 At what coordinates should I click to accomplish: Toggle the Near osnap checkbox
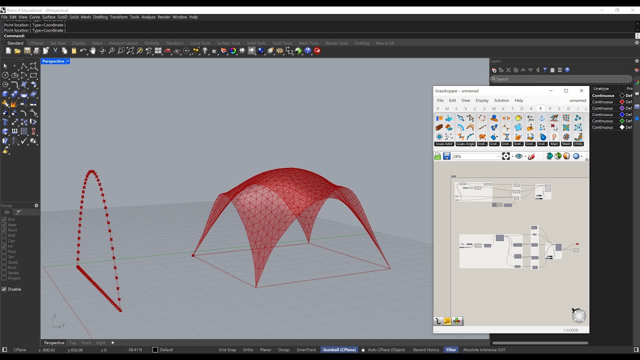[x=4, y=225]
